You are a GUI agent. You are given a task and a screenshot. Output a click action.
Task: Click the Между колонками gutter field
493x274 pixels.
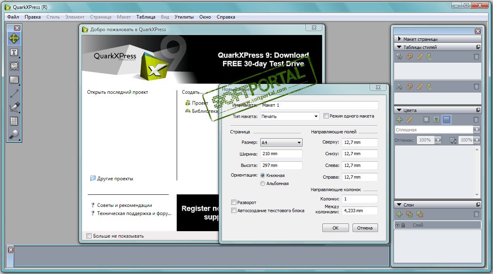360,211
